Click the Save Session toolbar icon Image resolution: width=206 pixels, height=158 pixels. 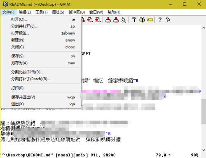pyautogui.click(x=116, y=20)
